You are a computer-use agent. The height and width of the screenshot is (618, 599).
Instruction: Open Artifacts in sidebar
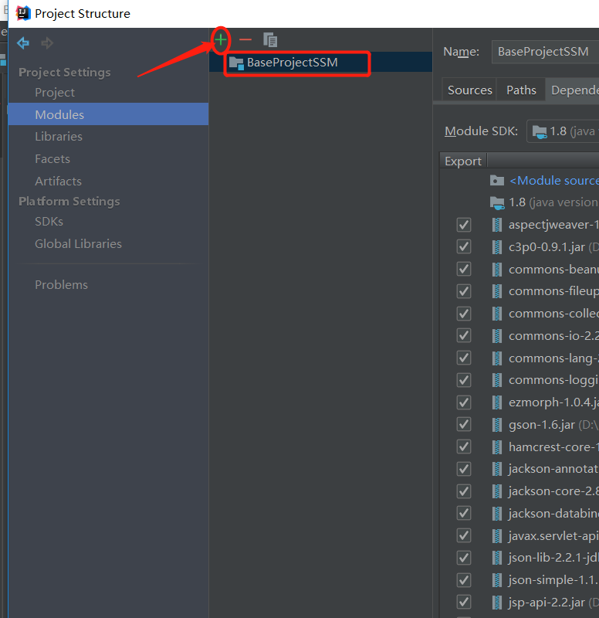(59, 182)
